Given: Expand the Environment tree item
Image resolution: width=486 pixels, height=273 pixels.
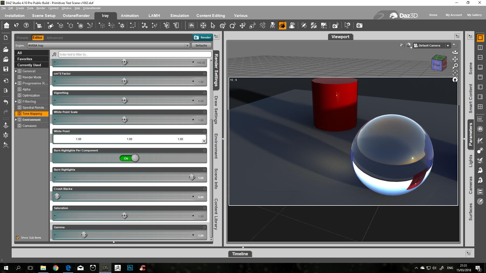Looking at the screenshot, I should click(x=16, y=120).
